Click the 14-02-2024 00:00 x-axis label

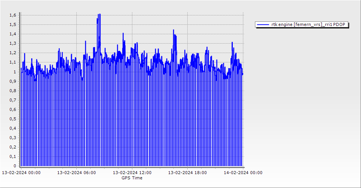tap(243, 173)
